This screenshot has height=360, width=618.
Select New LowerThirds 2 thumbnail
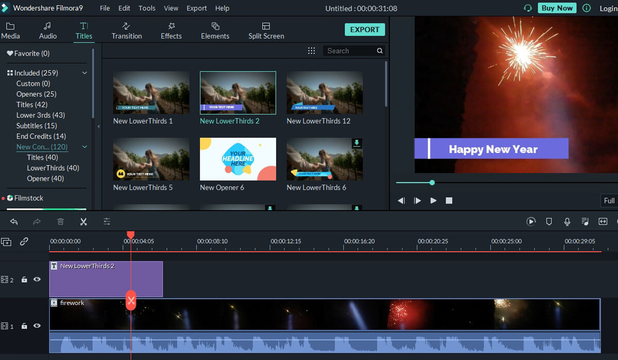click(237, 93)
